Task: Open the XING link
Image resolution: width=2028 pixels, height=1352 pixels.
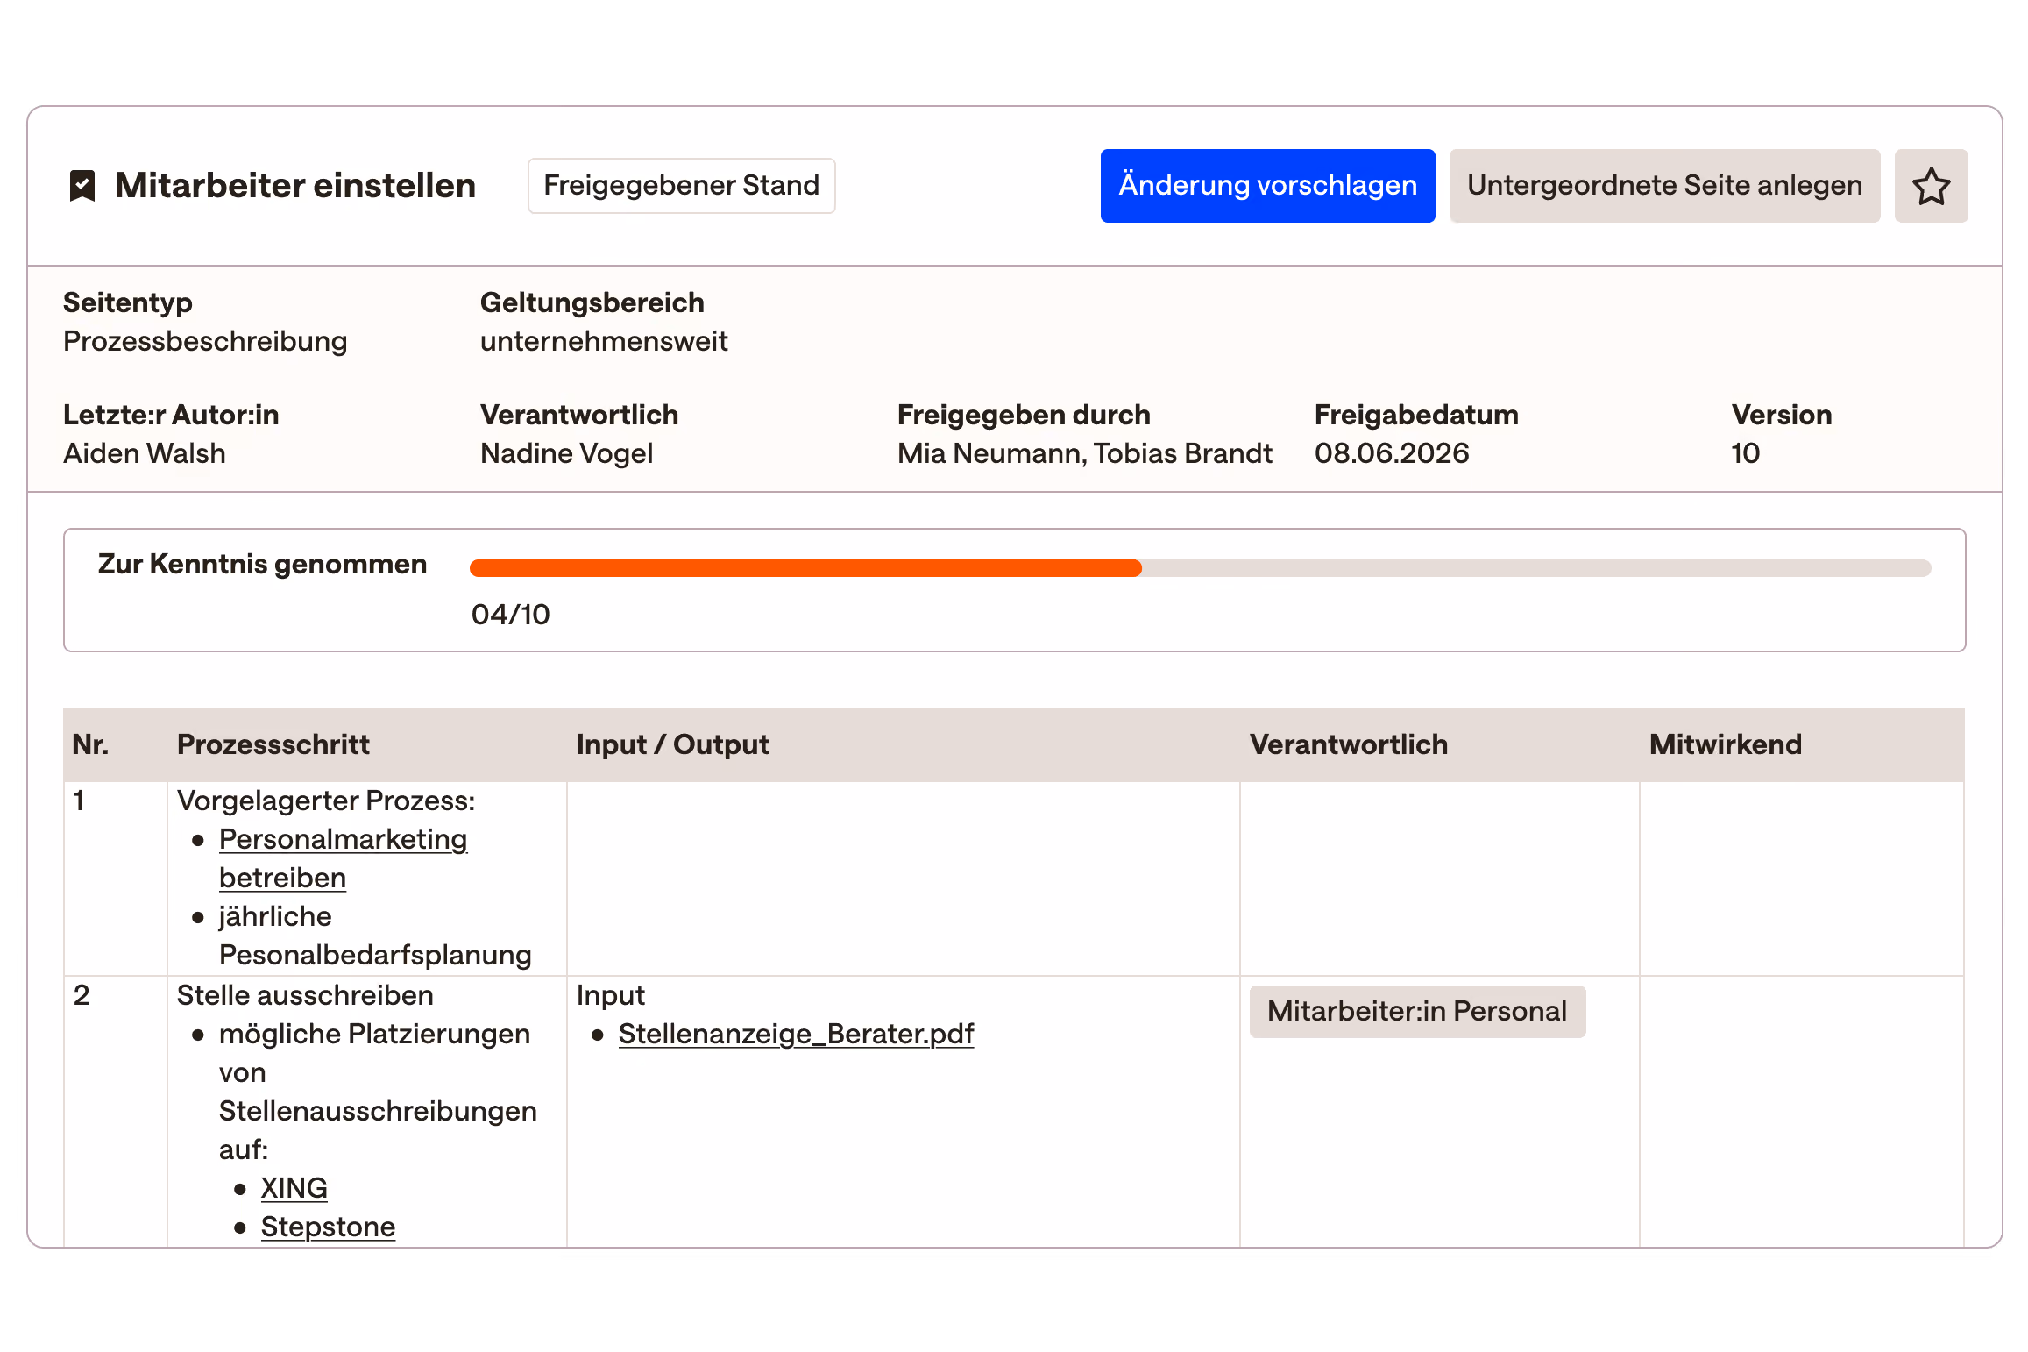Action: pos(294,1188)
